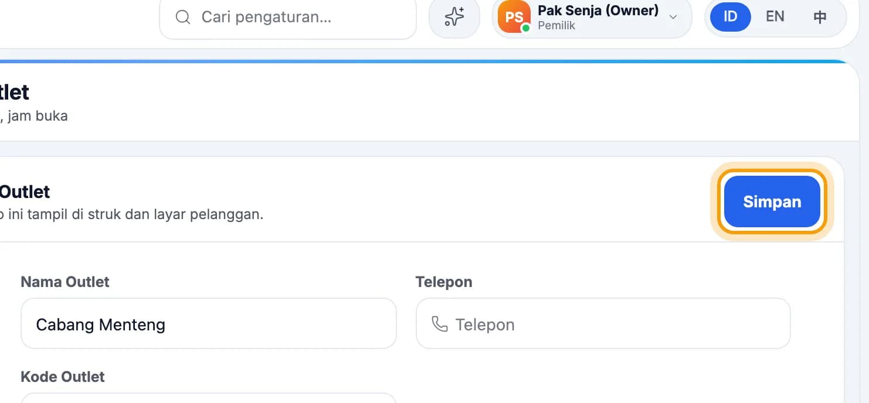The width and height of the screenshot is (869, 403).
Task: Switch language to Chinese 中
Action: tap(820, 16)
